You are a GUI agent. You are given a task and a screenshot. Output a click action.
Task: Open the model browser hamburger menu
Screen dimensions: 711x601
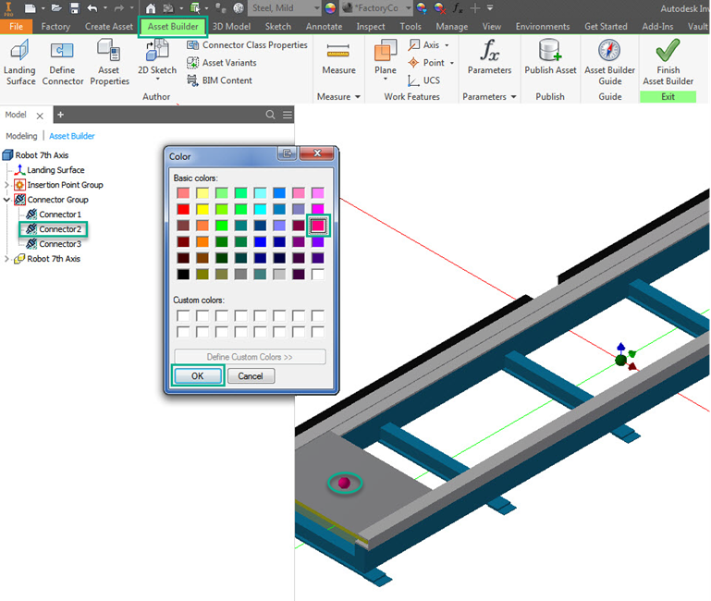point(288,115)
